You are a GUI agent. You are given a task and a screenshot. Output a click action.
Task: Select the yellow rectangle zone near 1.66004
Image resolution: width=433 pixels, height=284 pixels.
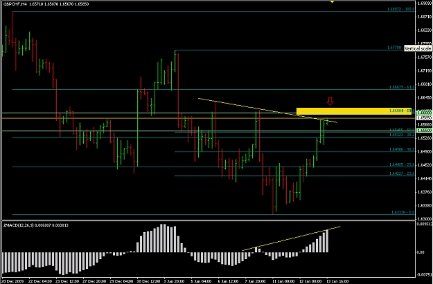pos(354,111)
